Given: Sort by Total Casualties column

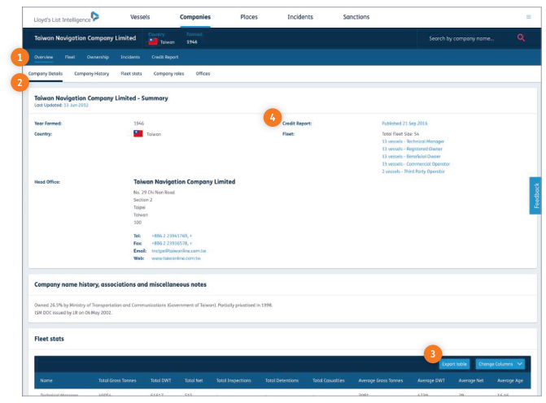Looking at the screenshot, I should click(329, 381).
